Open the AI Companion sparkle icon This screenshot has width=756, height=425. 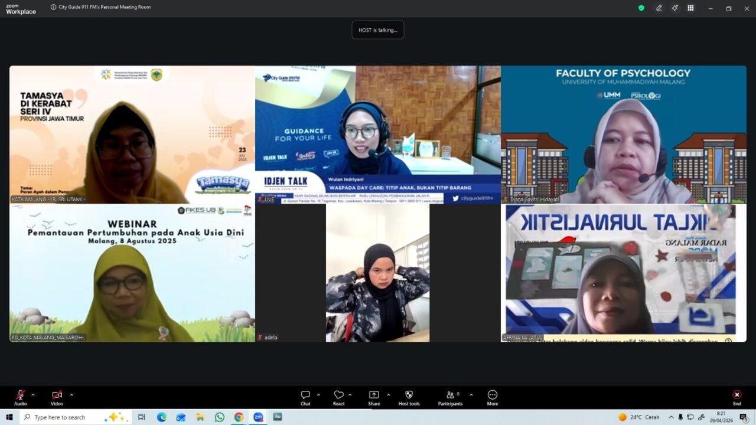click(x=675, y=8)
